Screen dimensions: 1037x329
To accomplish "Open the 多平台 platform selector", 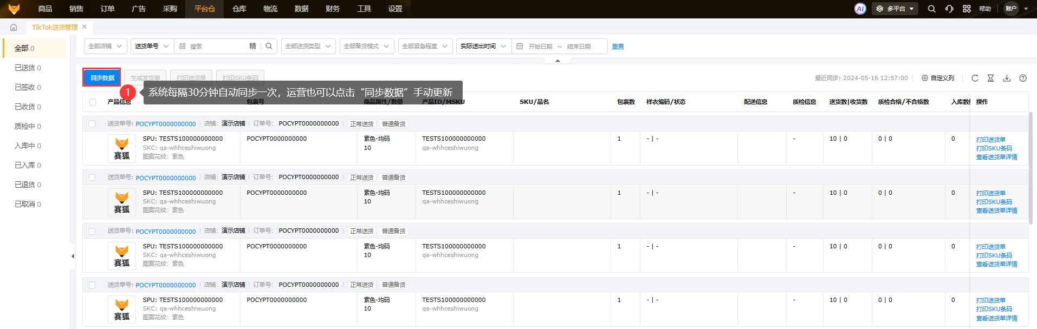I will 895,9.
